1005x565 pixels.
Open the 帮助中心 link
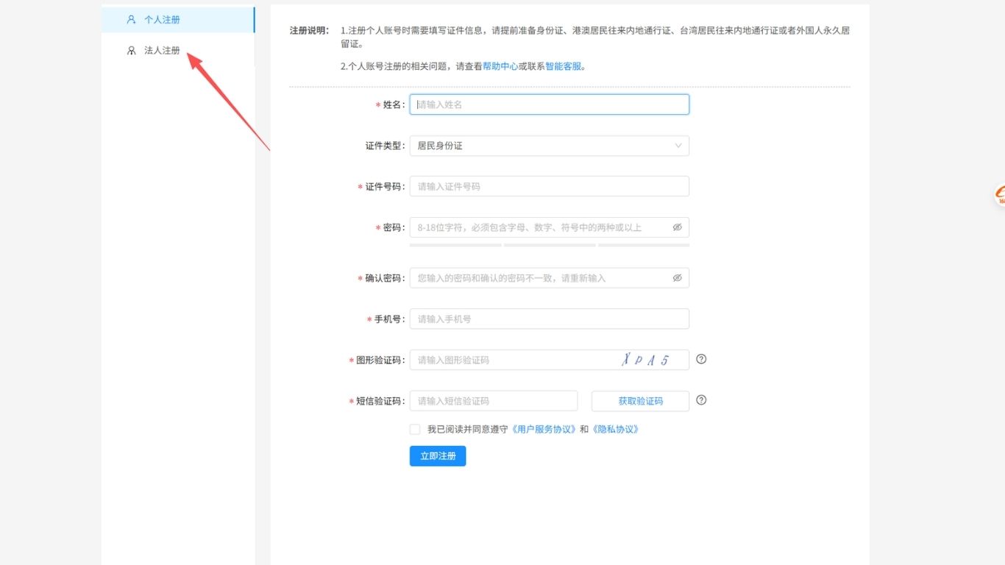coord(500,66)
